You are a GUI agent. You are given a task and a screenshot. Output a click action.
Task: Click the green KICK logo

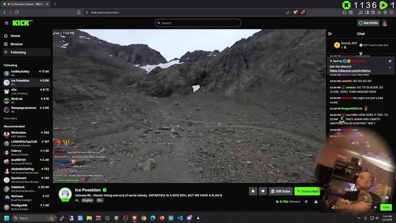pos(22,23)
